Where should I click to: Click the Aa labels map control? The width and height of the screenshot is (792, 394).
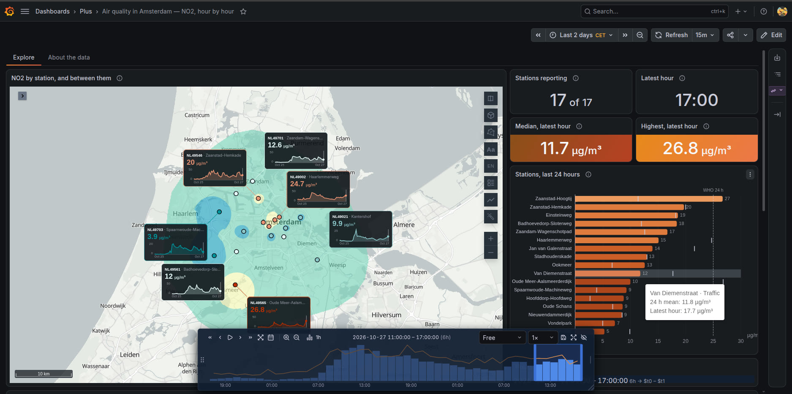(490, 149)
